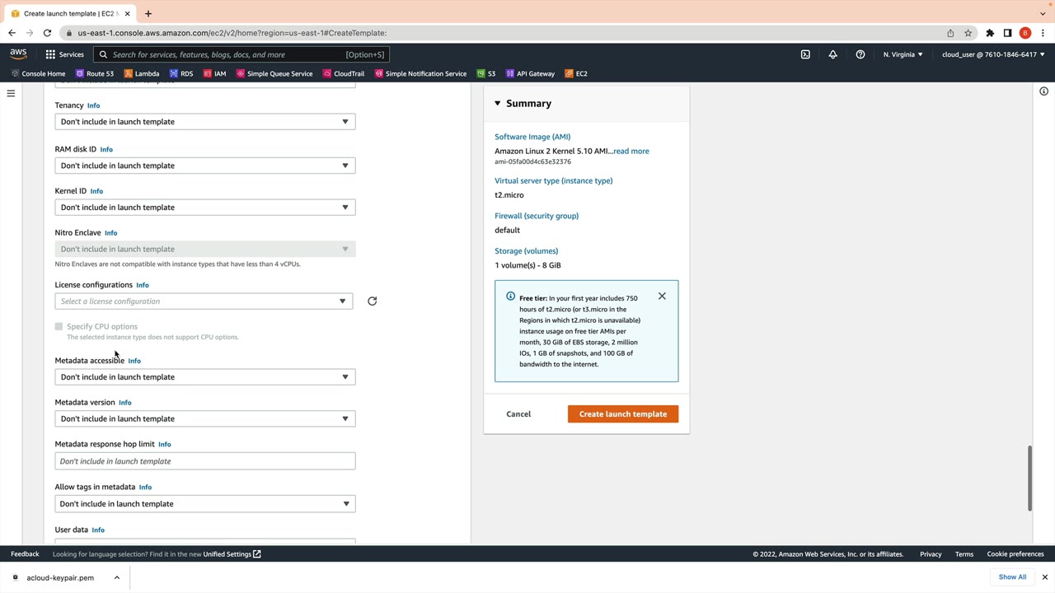
Task: Go back in browser history
Action: tap(12, 33)
